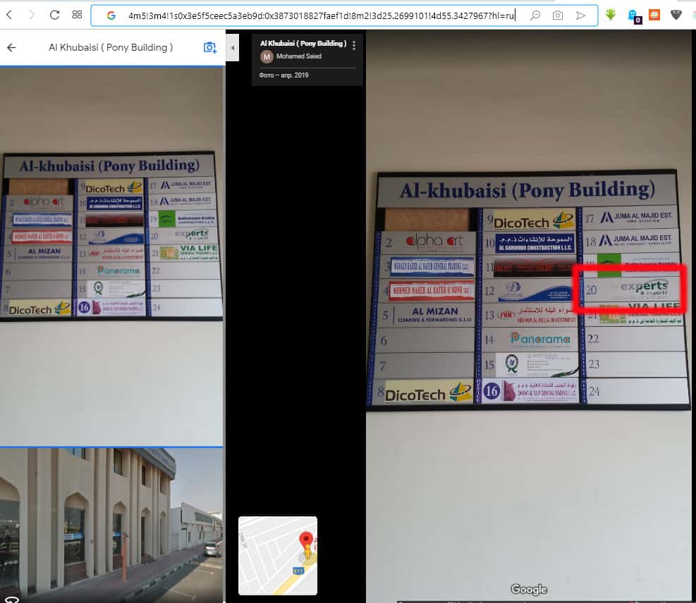Click the zoom magnifier icon in address bar
Viewport: 696px width, 603px height.
pyautogui.click(x=535, y=15)
